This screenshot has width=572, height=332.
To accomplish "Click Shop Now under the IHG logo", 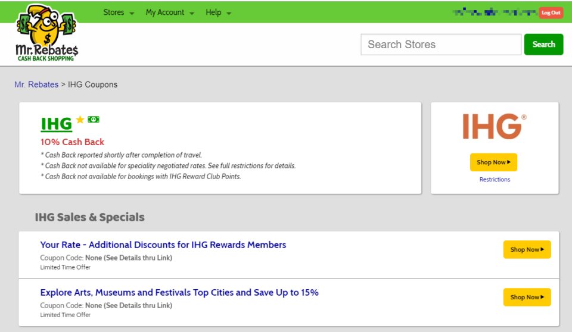I will (x=493, y=162).
